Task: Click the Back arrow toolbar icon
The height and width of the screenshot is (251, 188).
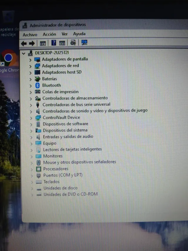Action: 24,43
